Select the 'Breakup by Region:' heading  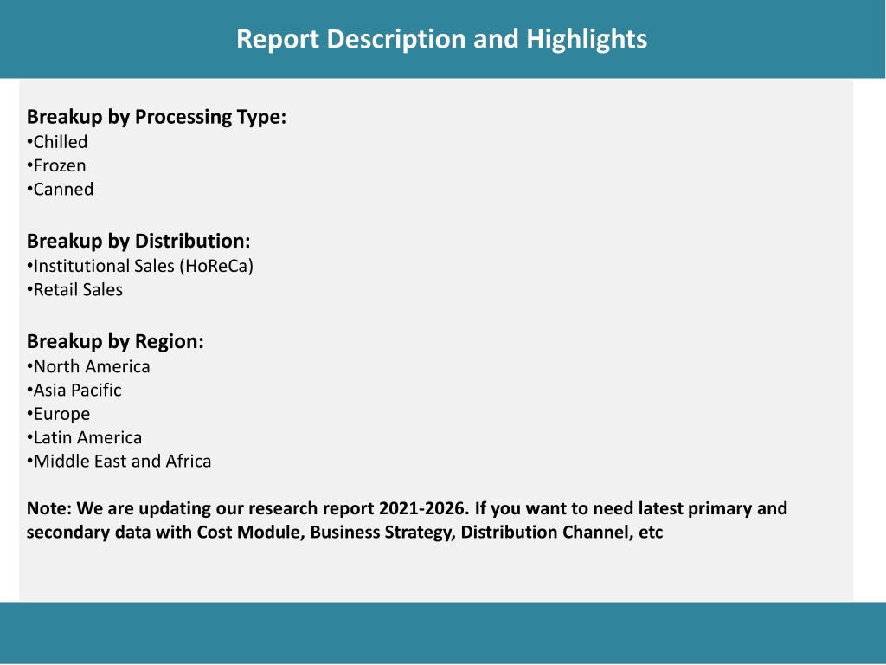click(x=115, y=342)
